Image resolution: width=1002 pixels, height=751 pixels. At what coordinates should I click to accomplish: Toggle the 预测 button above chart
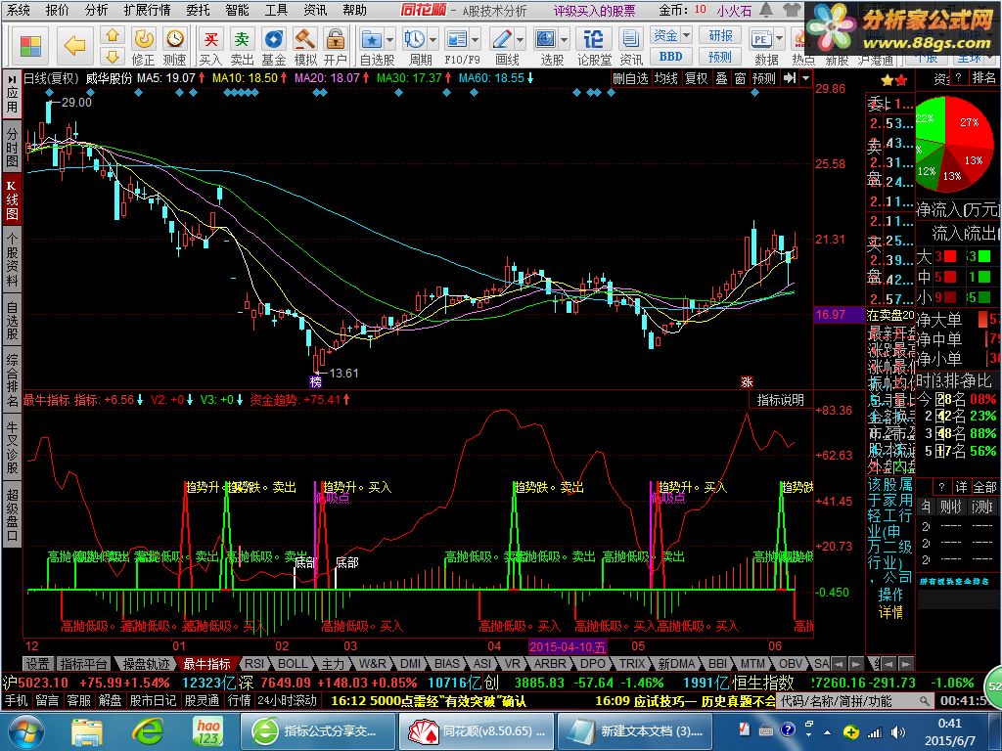click(764, 78)
